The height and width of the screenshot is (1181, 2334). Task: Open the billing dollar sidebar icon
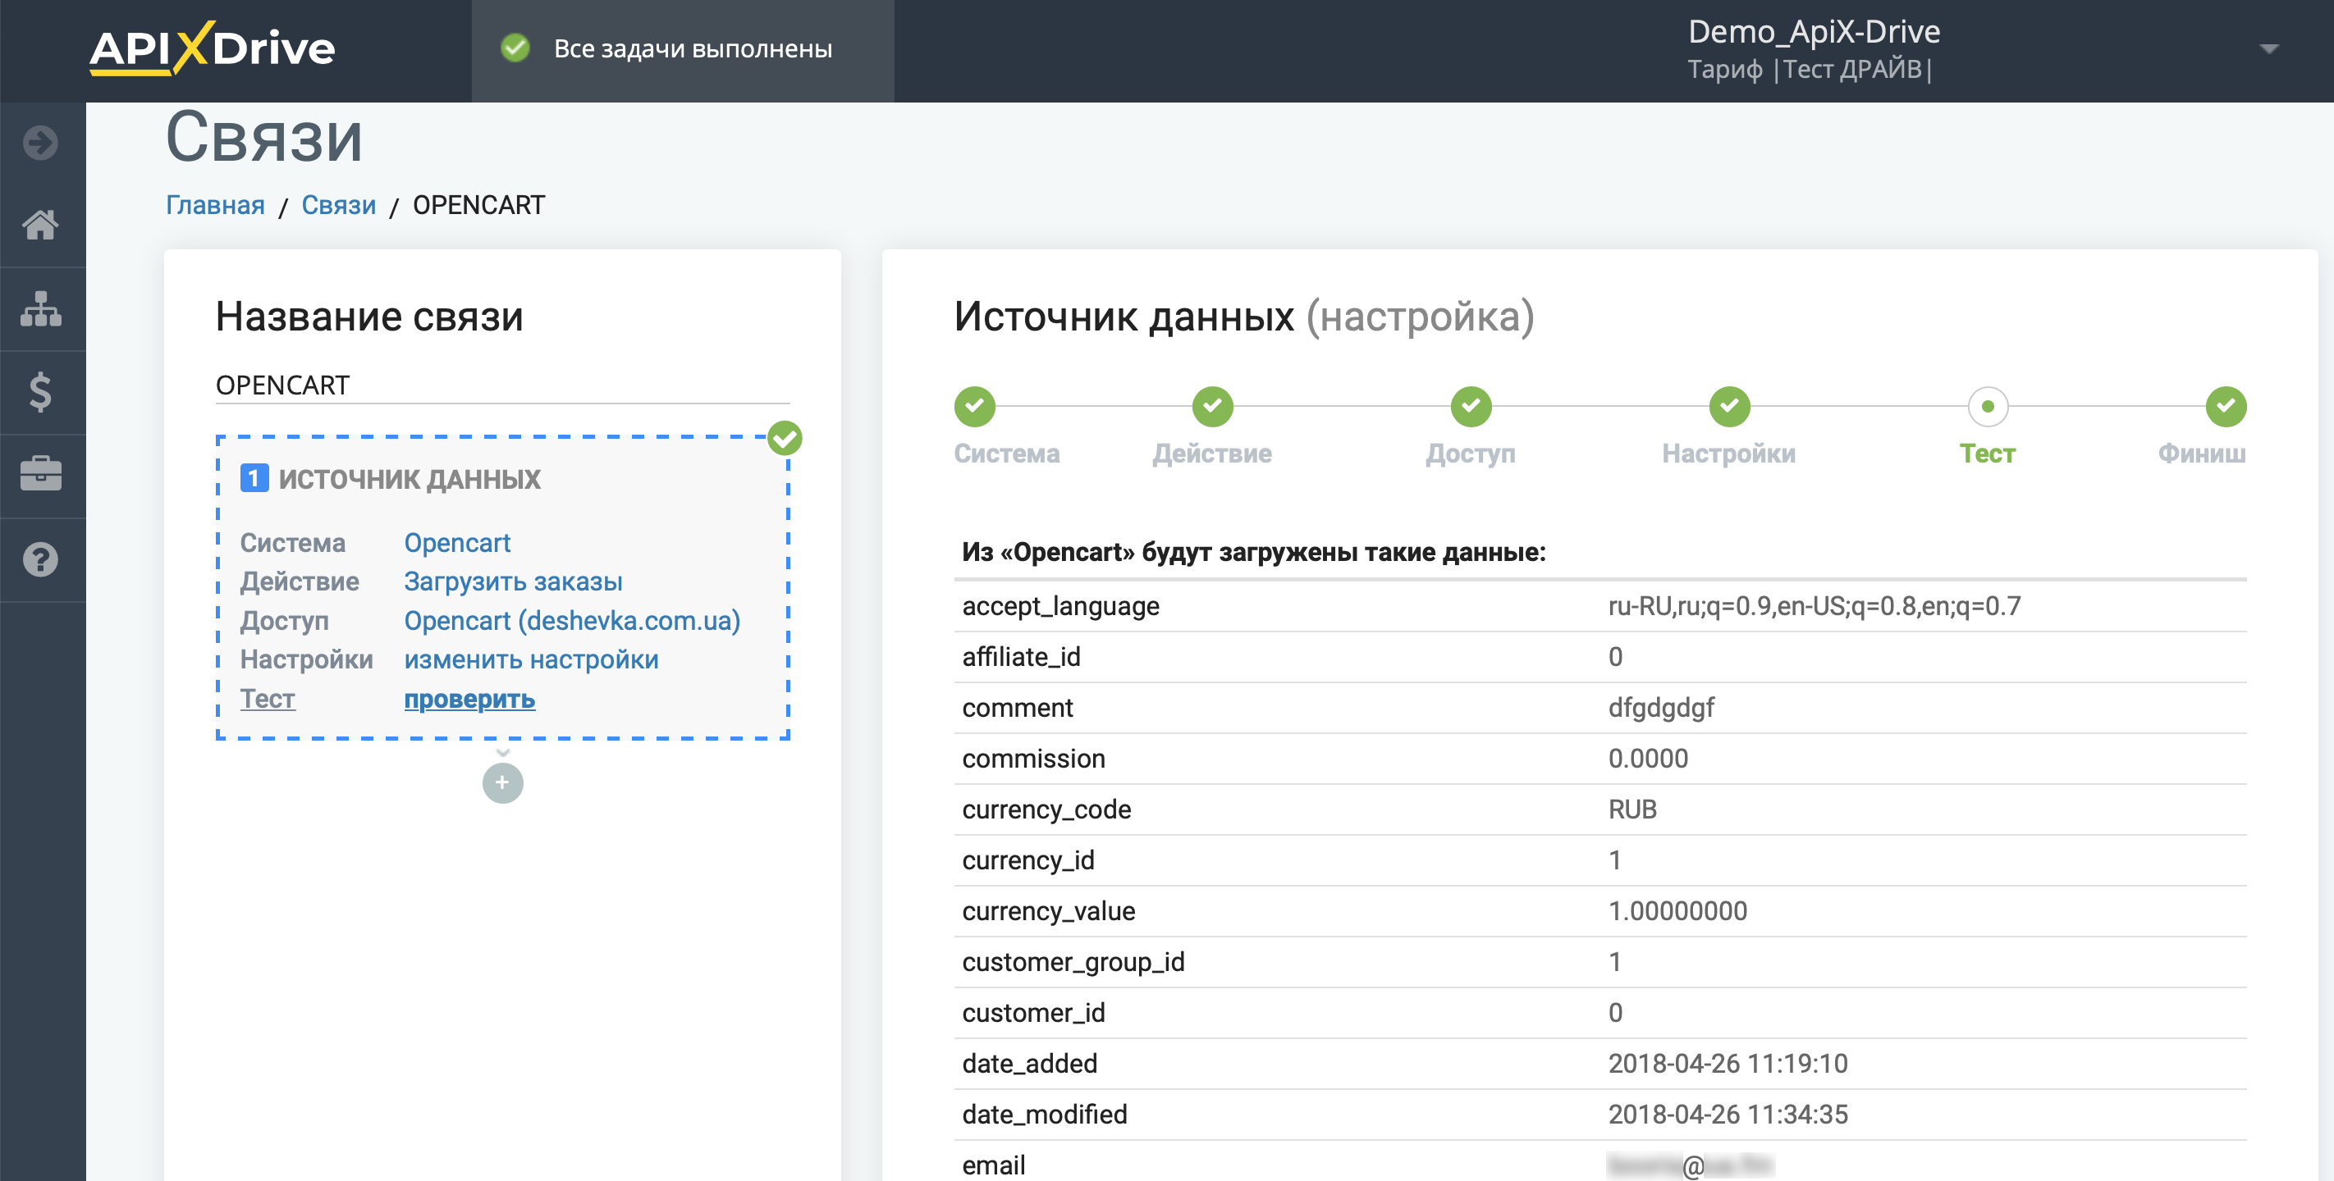pos(41,392)
